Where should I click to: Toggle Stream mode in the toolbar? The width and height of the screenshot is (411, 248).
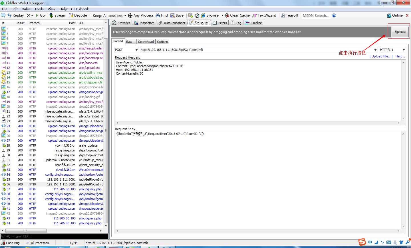point(58,15)
